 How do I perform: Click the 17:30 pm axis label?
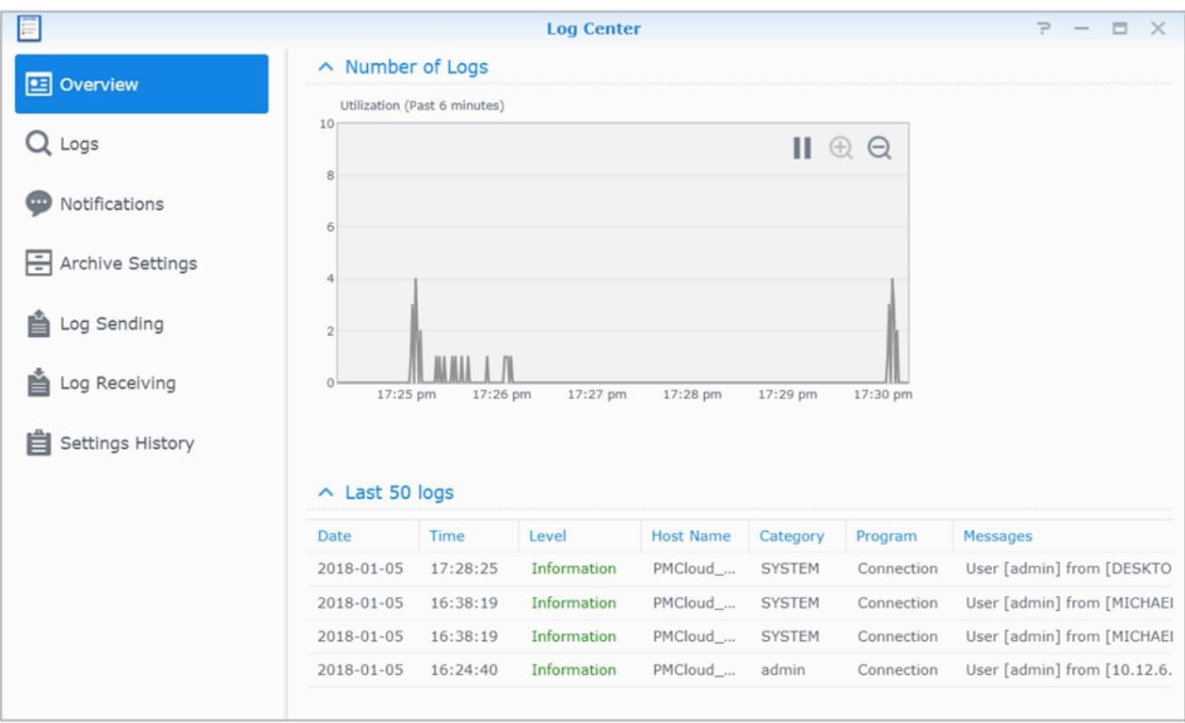[883, 394]
